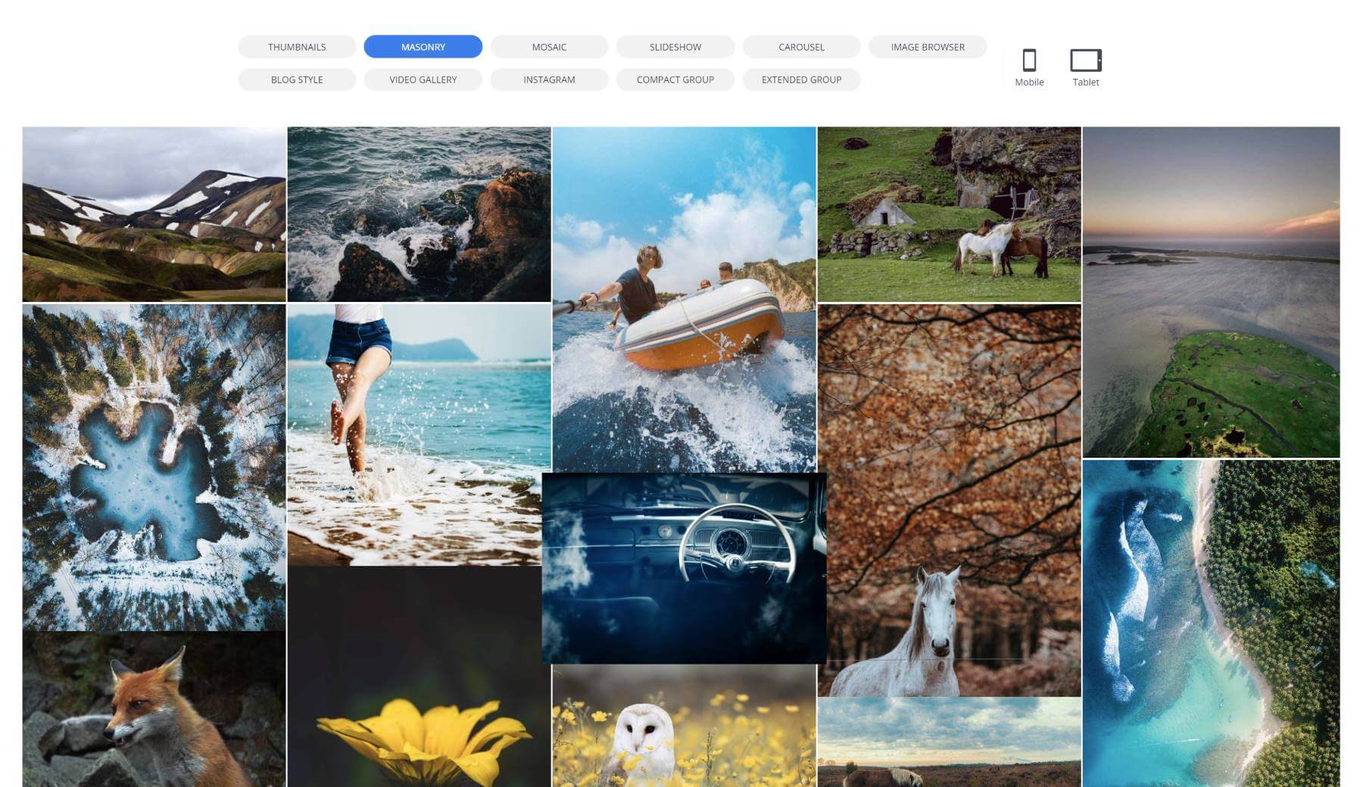
Task: Select the IMAGE BROWSER layout
Action: tap(928, 47)
